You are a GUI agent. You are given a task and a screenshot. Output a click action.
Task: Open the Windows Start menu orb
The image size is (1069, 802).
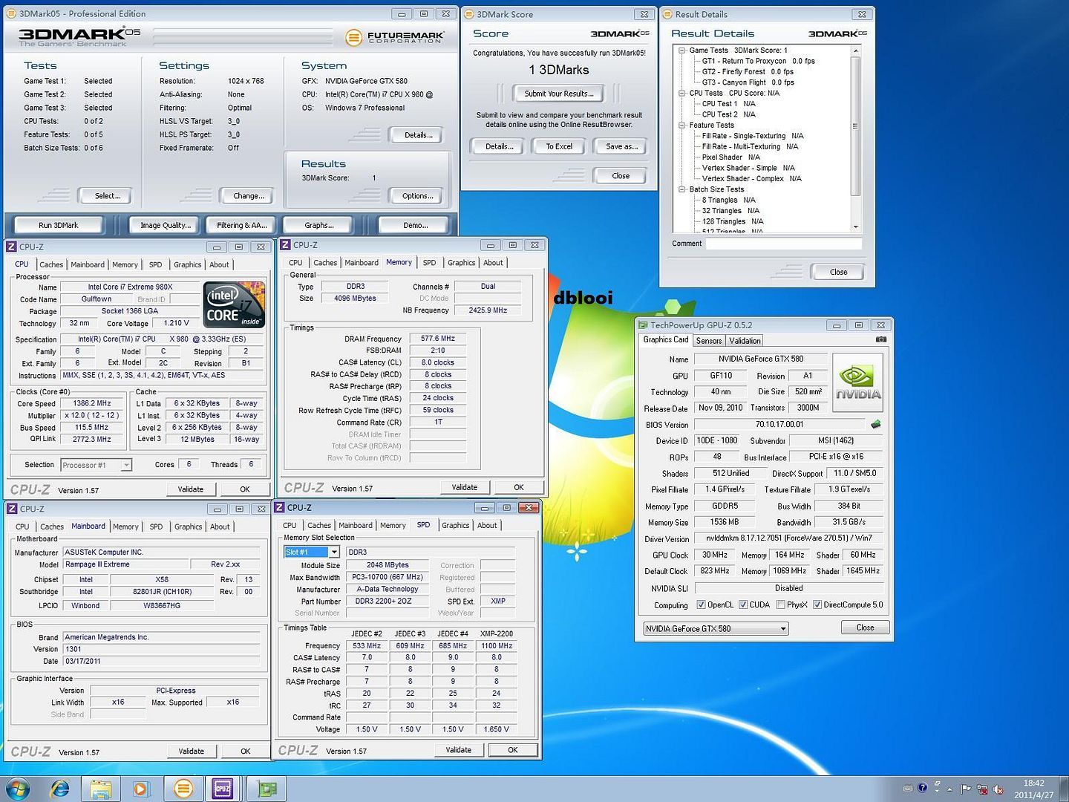18,788
